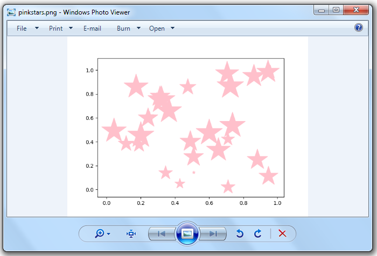The image size is (377, 256).
Task: Expand the Open dropdown arrow
Action: click(172, 28)
